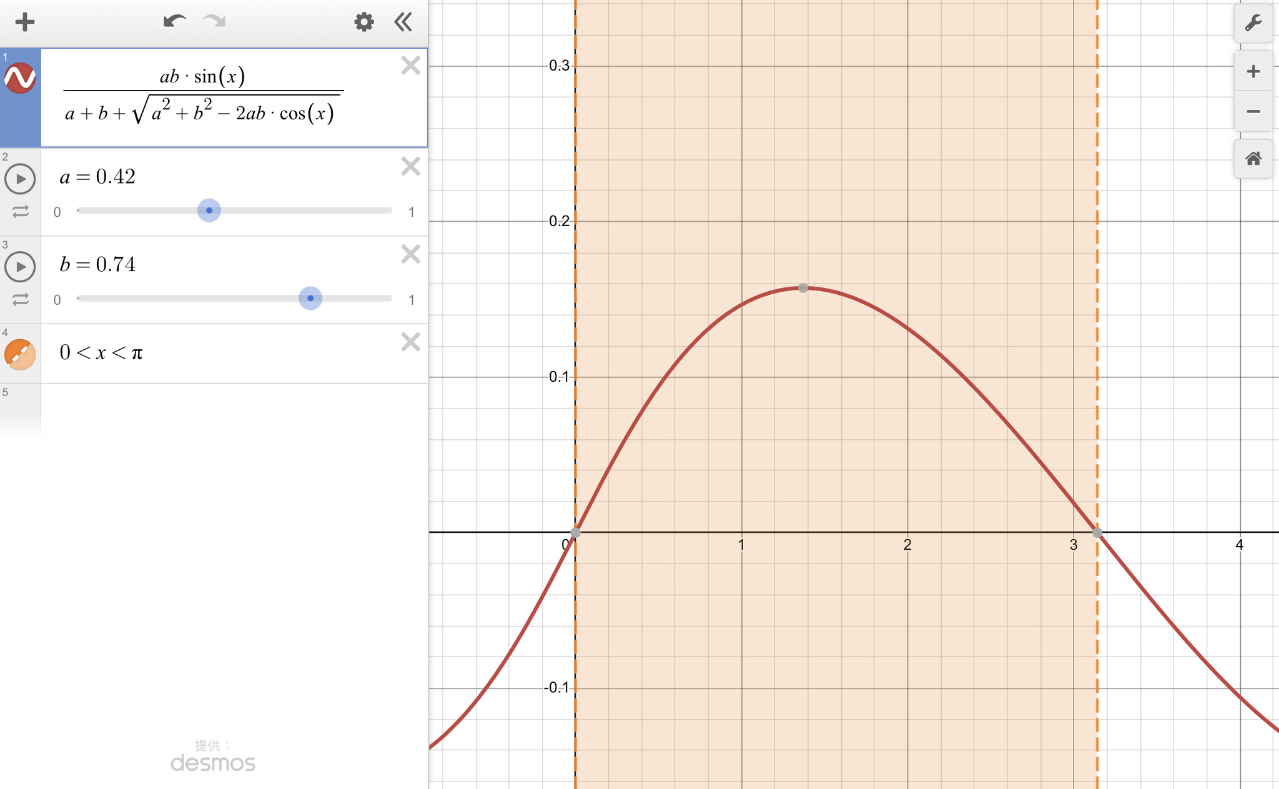Open graph settings with the wrench icon
This screenshot has height=789, width=1279.
click(1253, 24)
